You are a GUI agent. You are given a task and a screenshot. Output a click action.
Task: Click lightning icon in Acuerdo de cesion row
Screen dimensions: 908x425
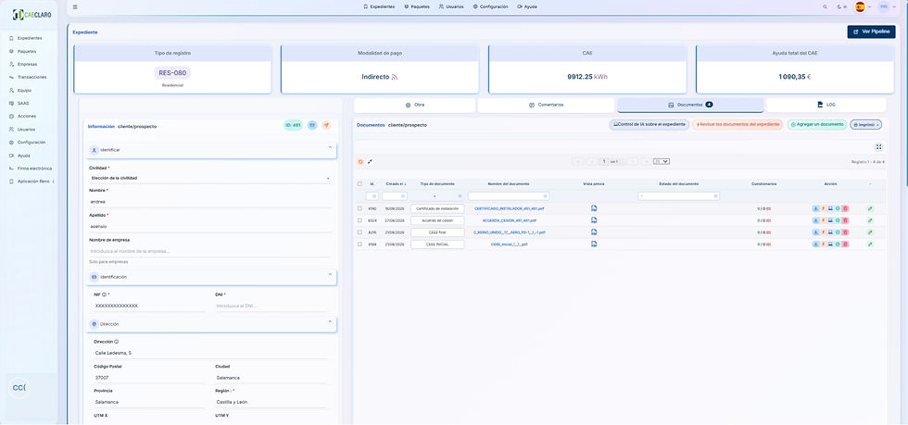[823, 220]
